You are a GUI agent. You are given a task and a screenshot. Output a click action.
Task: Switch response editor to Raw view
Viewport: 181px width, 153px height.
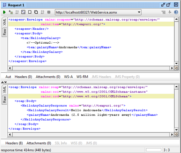(x=4, y=99)
